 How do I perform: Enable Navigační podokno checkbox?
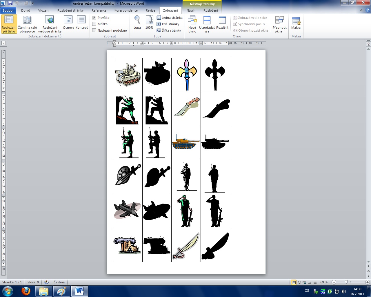(94, 30)
